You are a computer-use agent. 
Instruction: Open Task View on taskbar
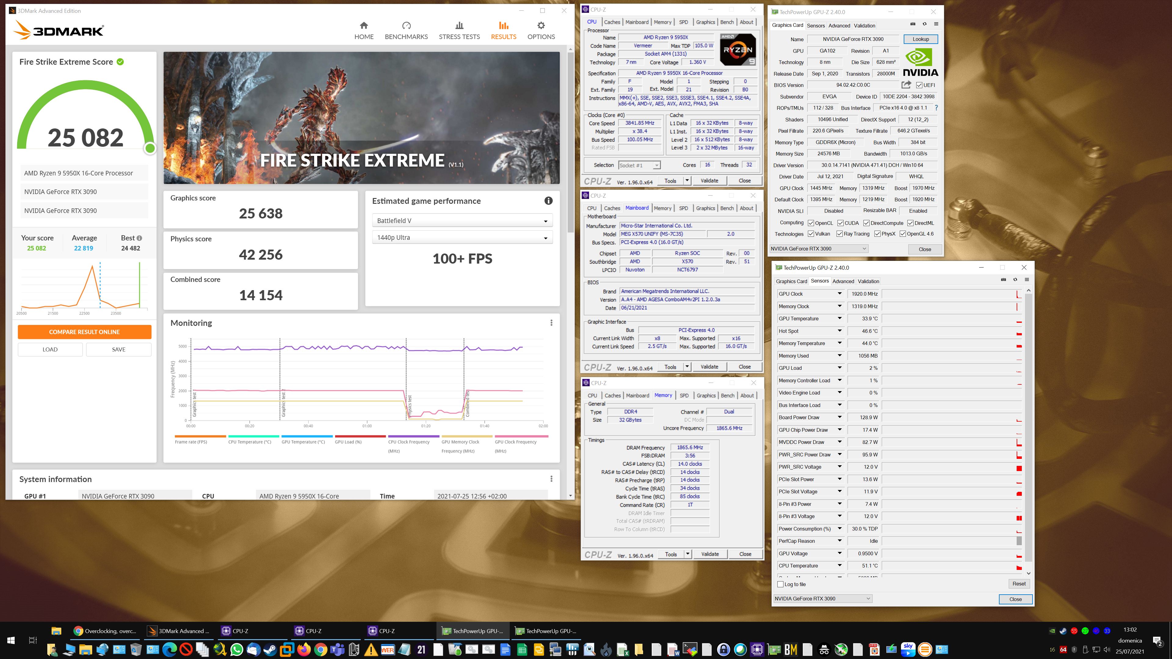33,640
